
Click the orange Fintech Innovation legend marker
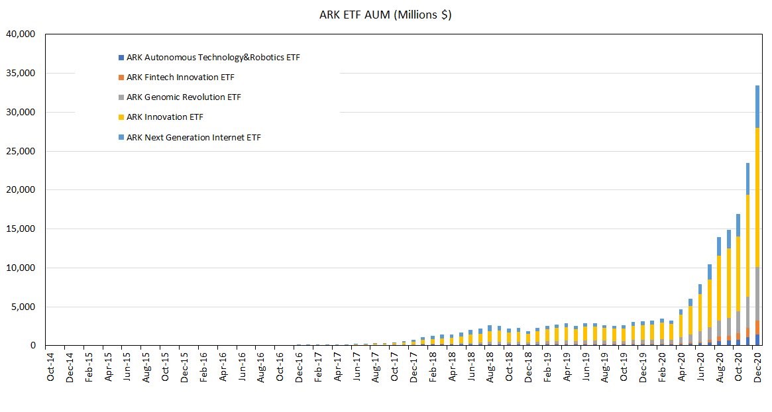click(120, 77)
